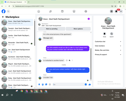126x101 pixels.
Task: Open Taranjot conversation in chat list
Action: (17, 30)
